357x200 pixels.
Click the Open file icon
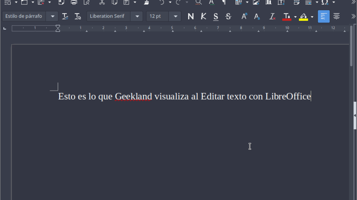pyautogui.click(x=25, y=2)
